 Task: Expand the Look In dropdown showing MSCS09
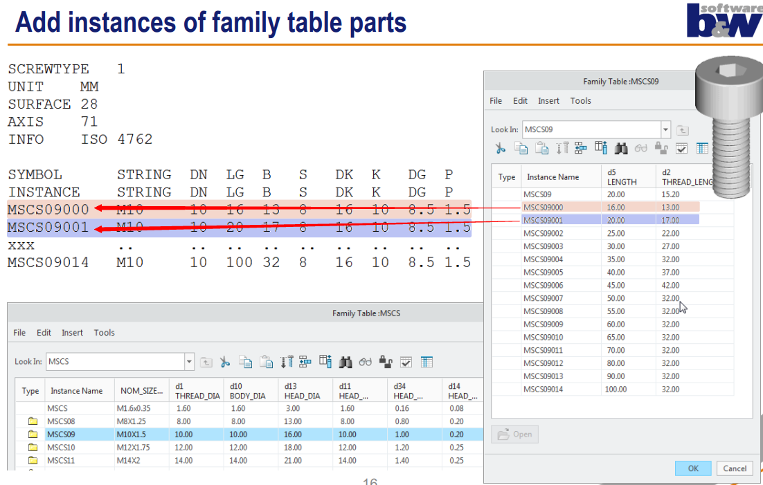pos(665,129)
